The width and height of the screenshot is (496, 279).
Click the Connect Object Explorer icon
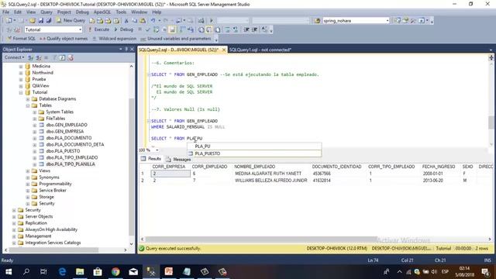pyautogui.click(x=31, y=57)
